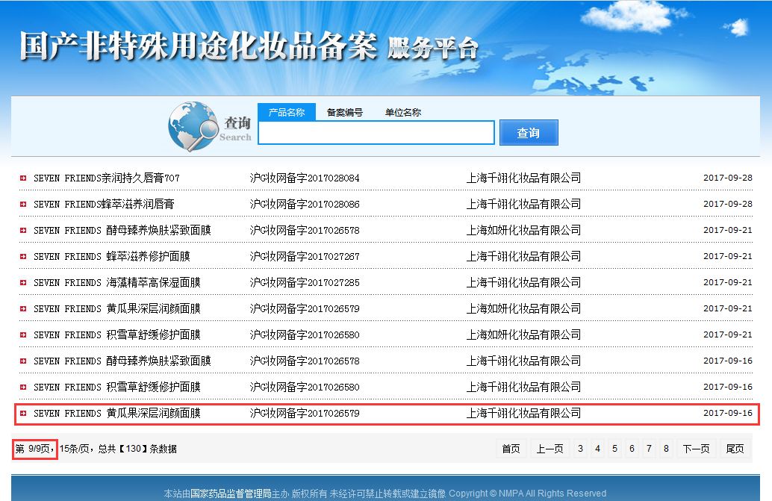Select the 产品名称 search tab
This screenshot has width=772, height=501.
pyautogui.click(x=287, y=112)
